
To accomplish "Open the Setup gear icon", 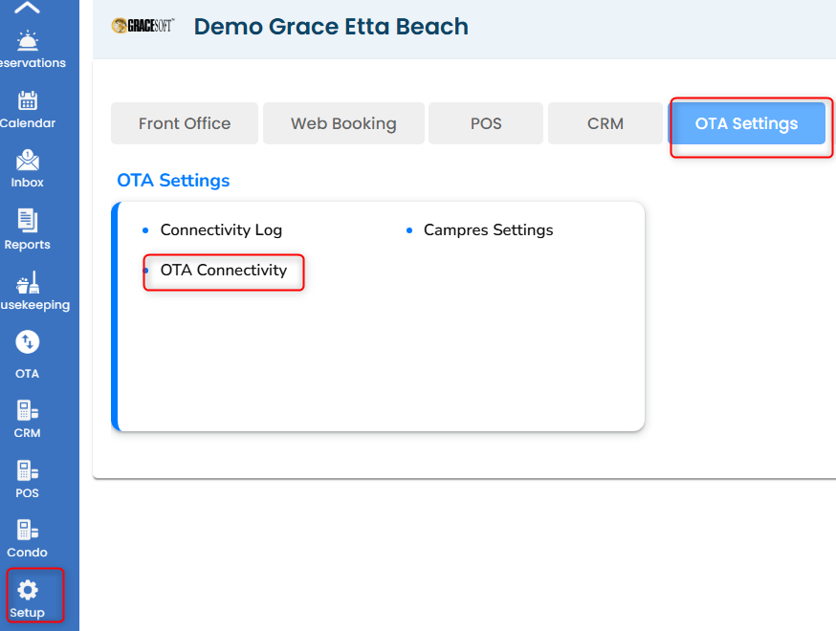I will [x=28, y=590].
